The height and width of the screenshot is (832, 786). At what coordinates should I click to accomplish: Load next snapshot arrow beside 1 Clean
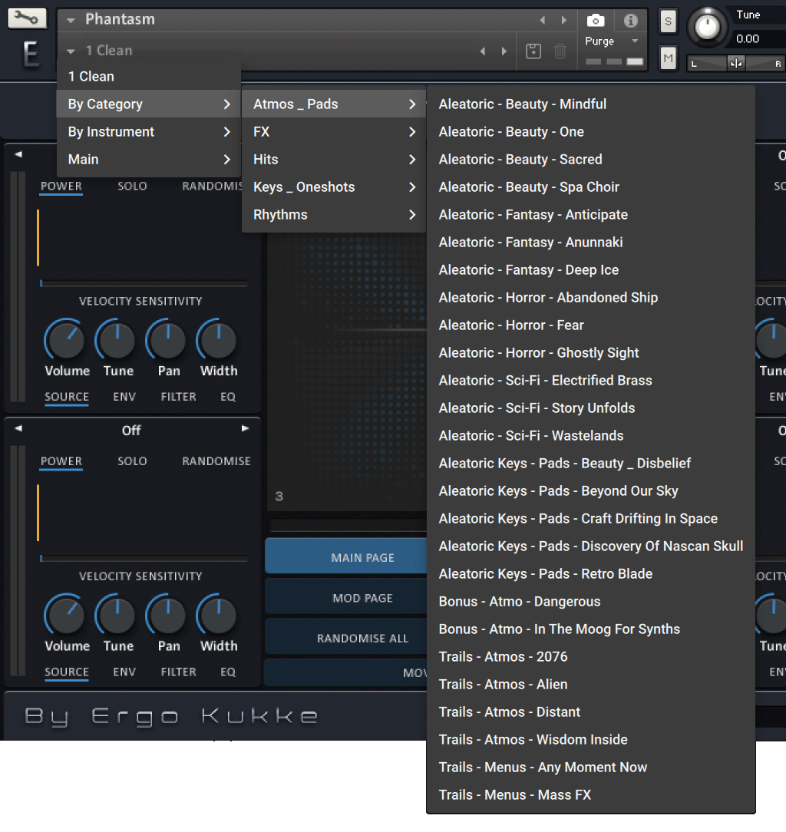pos(504,51)
